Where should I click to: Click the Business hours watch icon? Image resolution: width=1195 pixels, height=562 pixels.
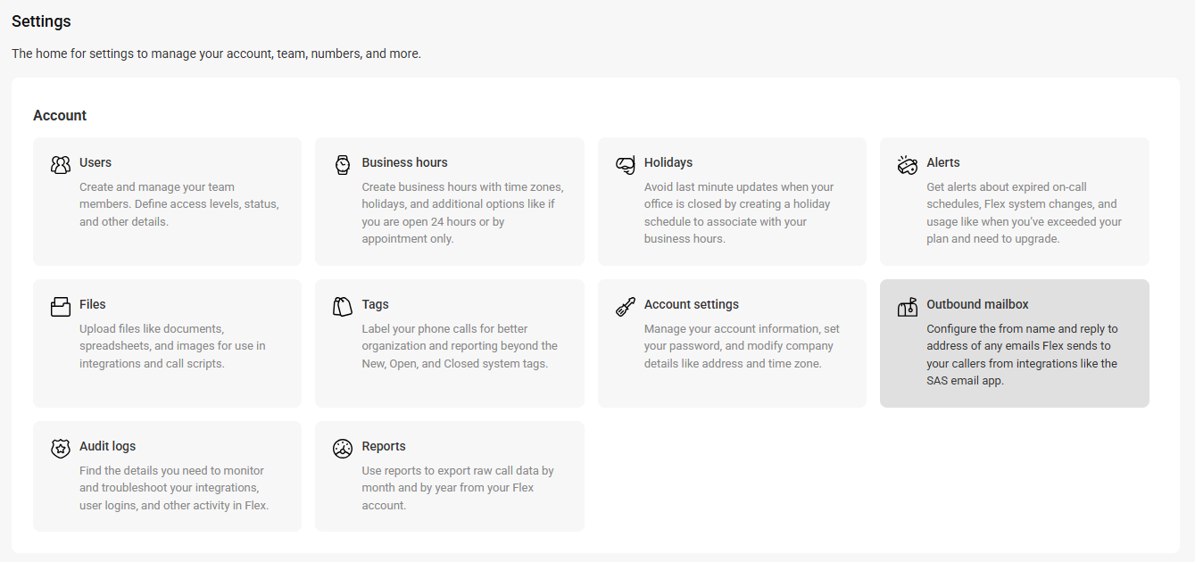(x=343, y=165)
